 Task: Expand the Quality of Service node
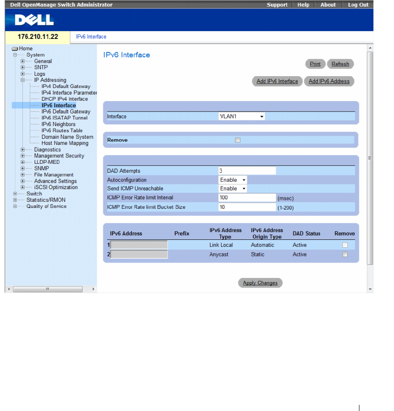[15, 206]
